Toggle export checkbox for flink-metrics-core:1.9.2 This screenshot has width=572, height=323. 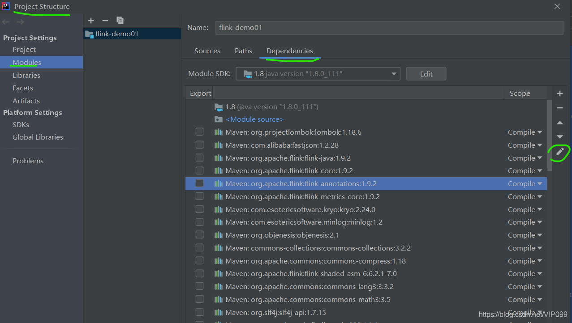199,196
